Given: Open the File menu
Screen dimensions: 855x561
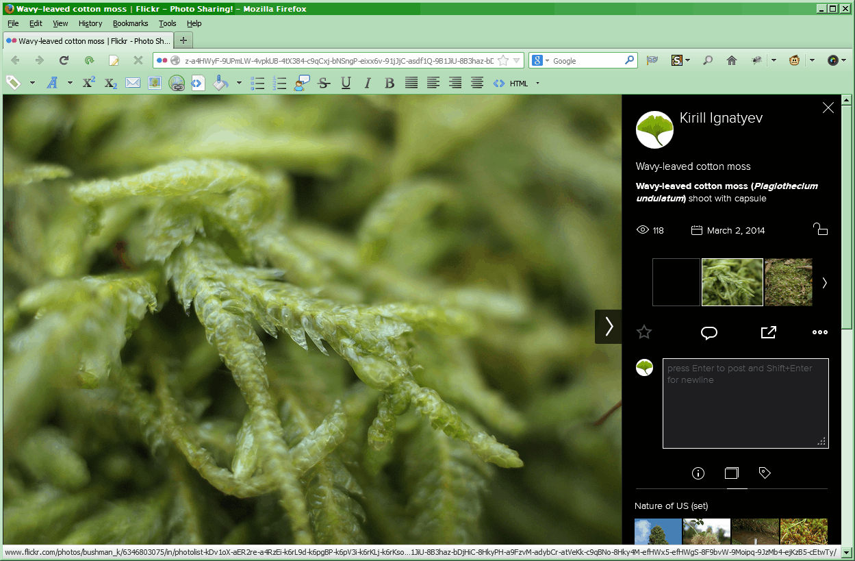Looking at the screenshot, I should (13, 23).
